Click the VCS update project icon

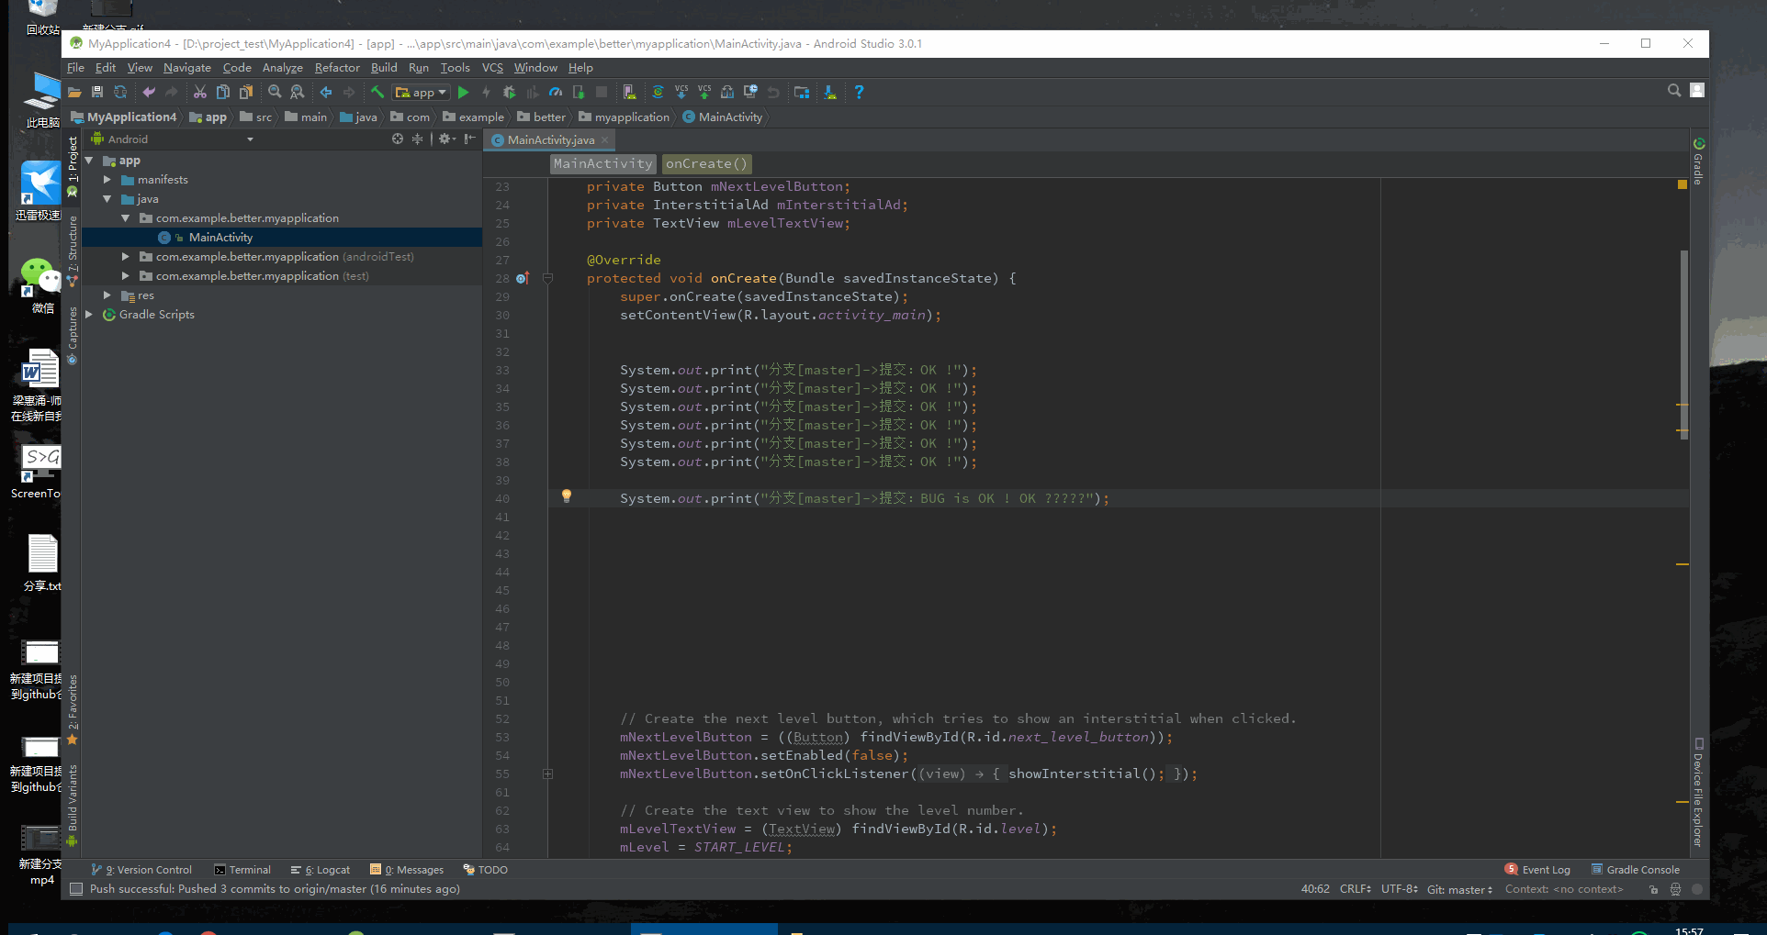pos(681,93)
